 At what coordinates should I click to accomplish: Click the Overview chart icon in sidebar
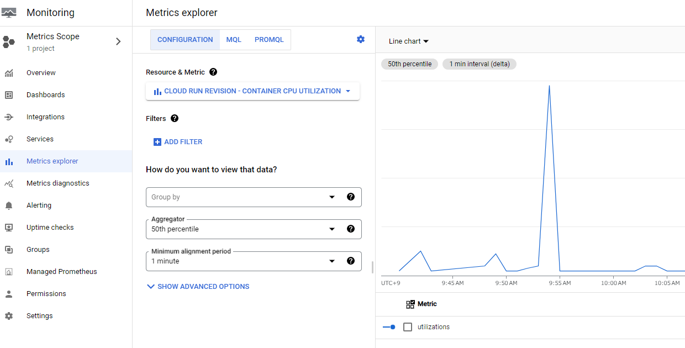click(9, 73)
